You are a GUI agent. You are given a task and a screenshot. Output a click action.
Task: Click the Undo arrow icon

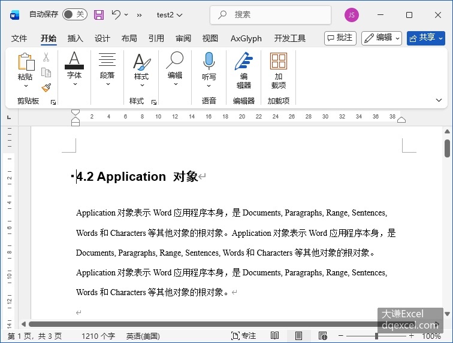tap(116, 14)
